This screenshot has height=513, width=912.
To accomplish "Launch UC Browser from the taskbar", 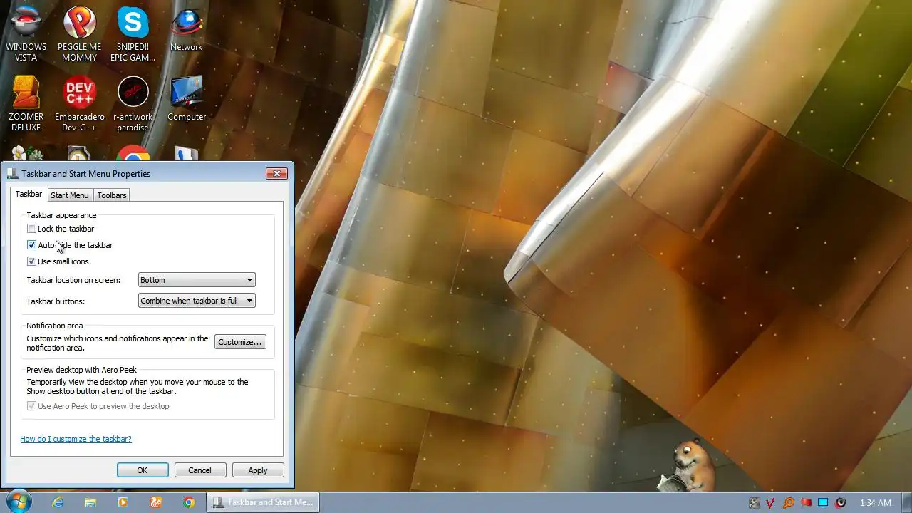I will [x=156, y=502].
